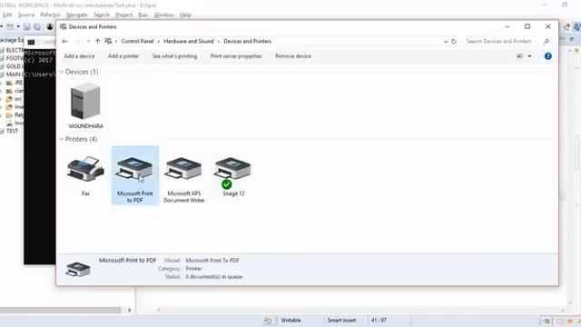Click the Devices and Printers address icon
The image size is (581, 327).
click(x=108, y=41)
